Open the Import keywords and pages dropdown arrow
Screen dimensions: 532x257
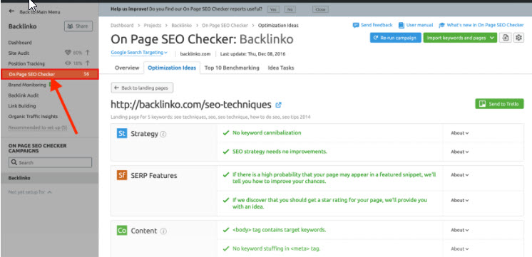(493, 38)
